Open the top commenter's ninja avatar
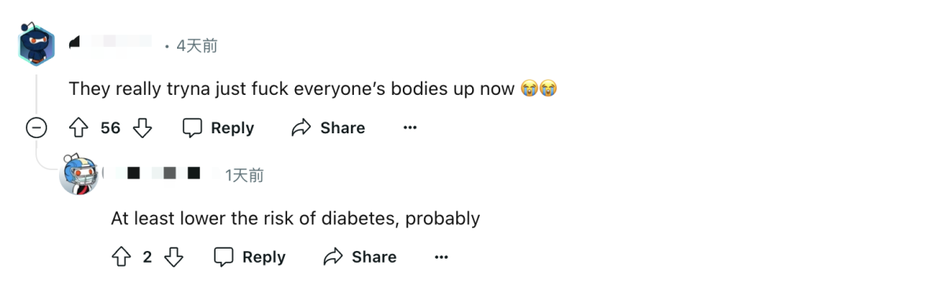944x287 pixels. point(36,45)
